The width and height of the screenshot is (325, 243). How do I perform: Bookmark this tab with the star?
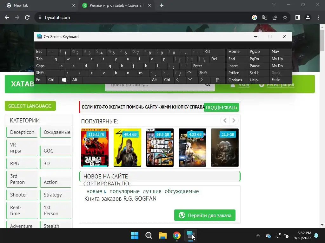point(285,18)
